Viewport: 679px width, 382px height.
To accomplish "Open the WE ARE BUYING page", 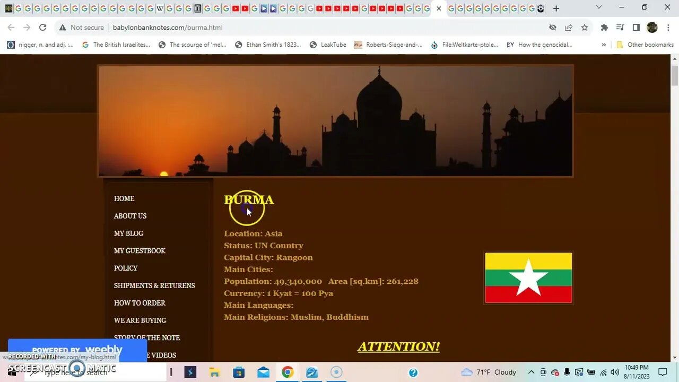I will [x=140, y=320].
